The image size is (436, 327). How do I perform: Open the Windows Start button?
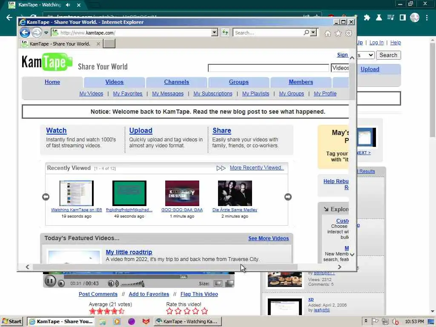(x=12, y=321)
